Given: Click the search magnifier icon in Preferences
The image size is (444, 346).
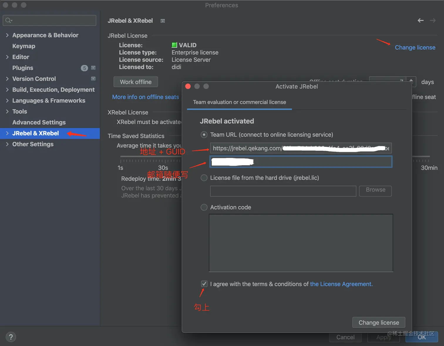Looking at the screenshot, I should [9, 20].
